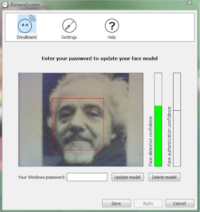Click the 'Enter your password to update' heading
Image resolution: width=200 pixels, height=212 pixels.
pyautogui.click(x=99, y=58)
